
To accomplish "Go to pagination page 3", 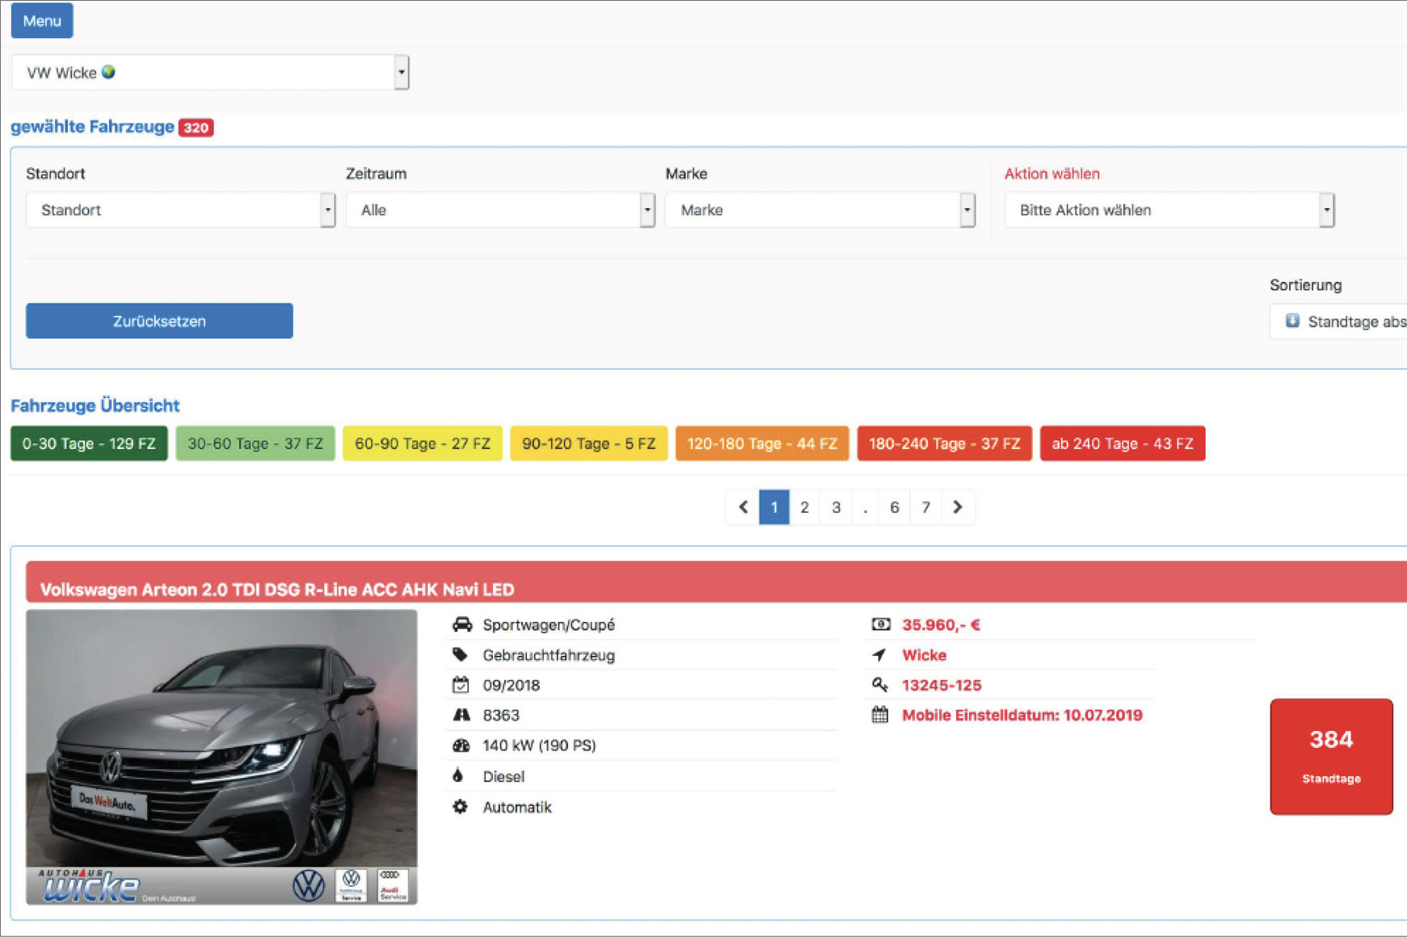I will pos(836,507).
